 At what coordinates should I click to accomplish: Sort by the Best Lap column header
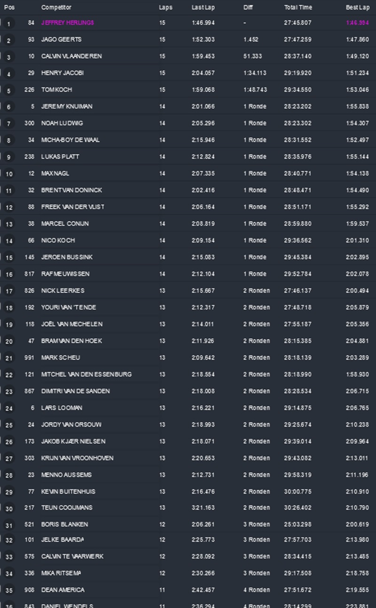click(358, 8)
